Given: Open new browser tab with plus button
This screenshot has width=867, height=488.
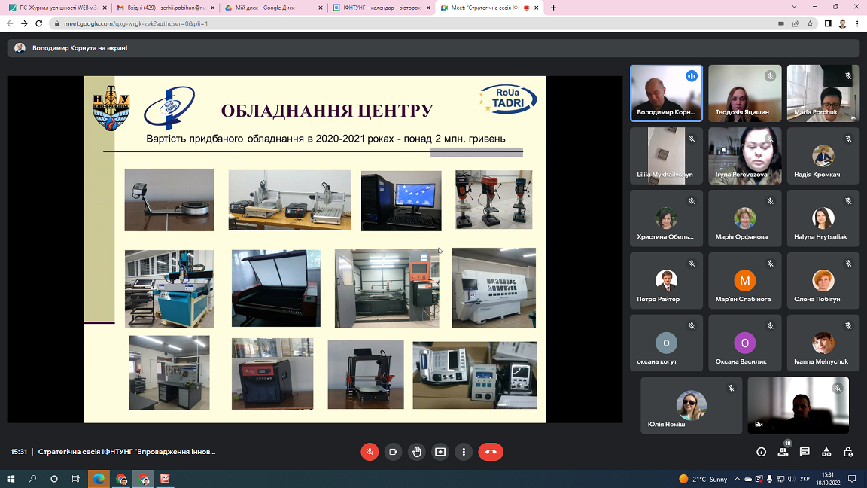Looking at the screenshot, I should (x=554, y=8).
